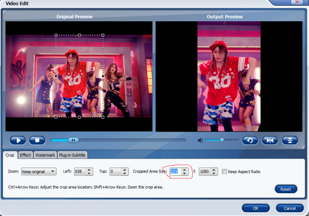Viewport: 309px width, 216px height.
Task: Click the top-left crop handle
Action: point(56,35)
